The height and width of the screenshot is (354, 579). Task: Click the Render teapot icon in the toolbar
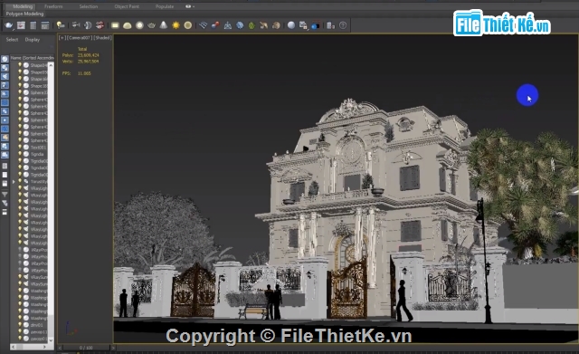point(8,25)
